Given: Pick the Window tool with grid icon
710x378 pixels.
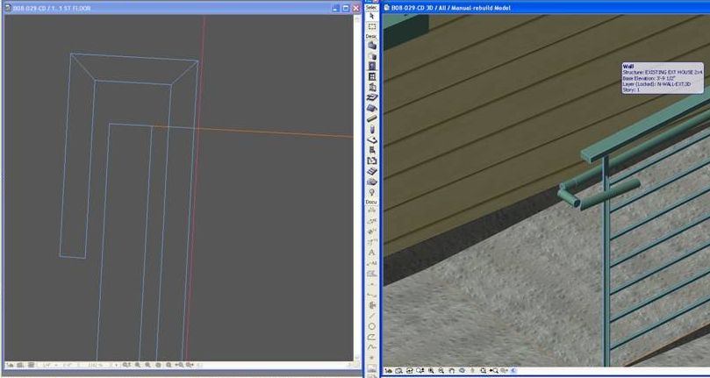Looking at the screenshot, I should tap(372, 76).
